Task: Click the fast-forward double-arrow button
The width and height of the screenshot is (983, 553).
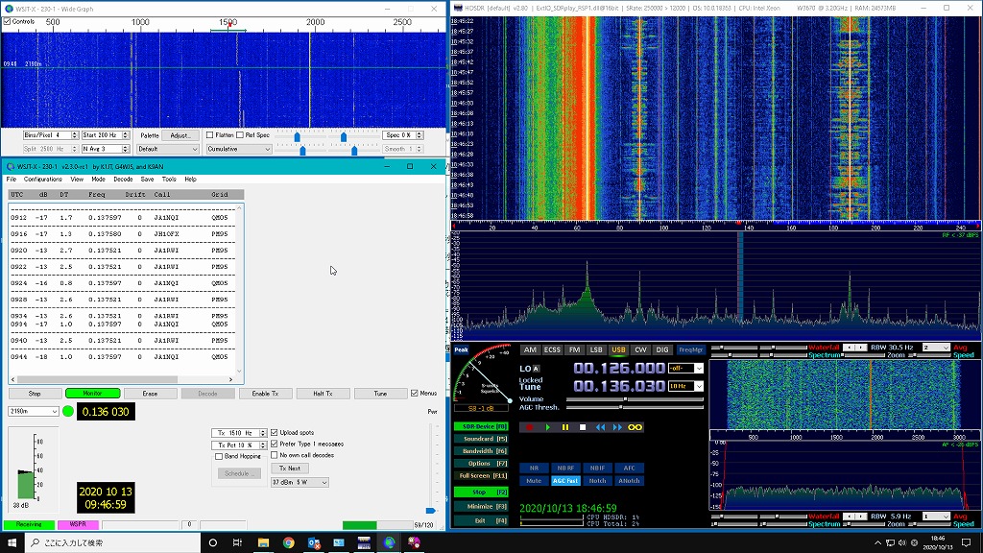Action: click(x=617, y=427)
